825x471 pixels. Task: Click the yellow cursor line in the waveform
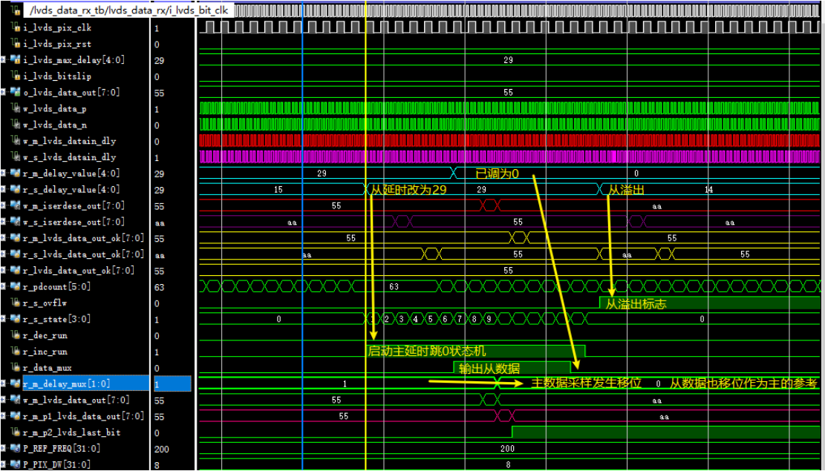pos(365,237)
